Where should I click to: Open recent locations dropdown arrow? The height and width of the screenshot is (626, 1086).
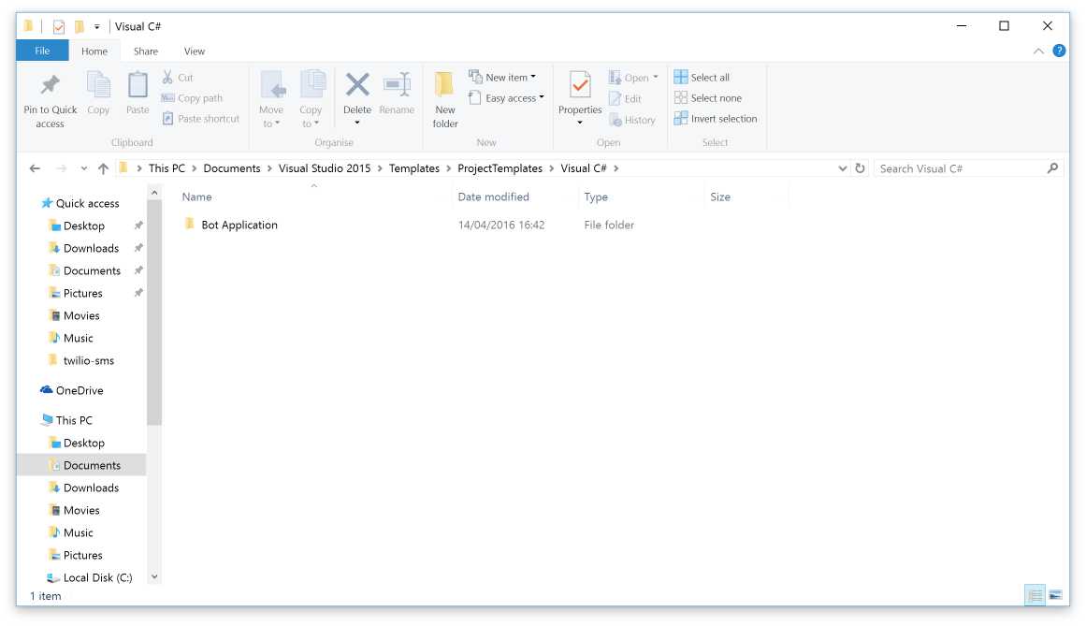[x=84, y=168]
